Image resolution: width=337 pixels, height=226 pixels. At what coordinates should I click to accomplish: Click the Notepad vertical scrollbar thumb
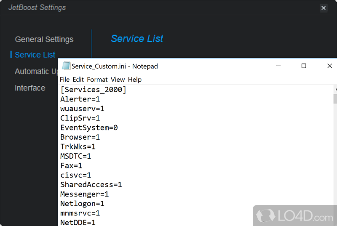(335, 99)
